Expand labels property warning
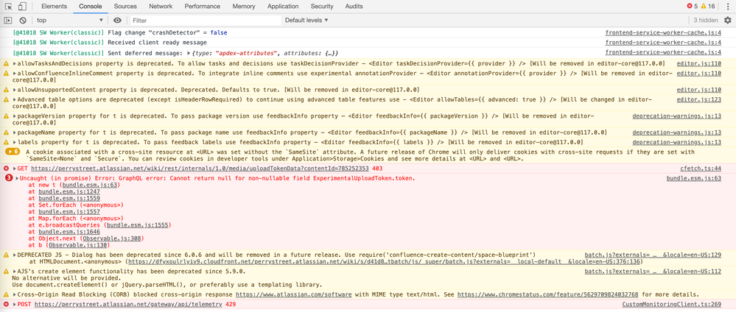The width and height of the screenshot is (736, 312). 15,142
